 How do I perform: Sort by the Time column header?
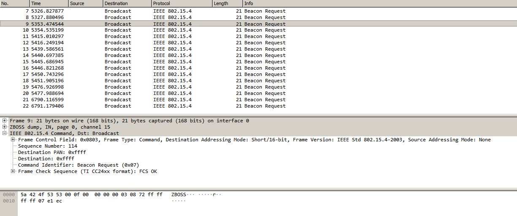(x=49, y=3)
